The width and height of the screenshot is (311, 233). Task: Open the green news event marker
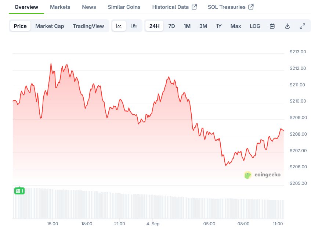pos(19,191)
